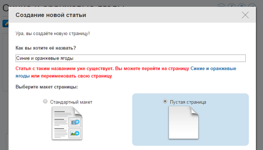This screenshot has height=150, width=263.
Task: Click the standard layout page icon
Action: 67,123
